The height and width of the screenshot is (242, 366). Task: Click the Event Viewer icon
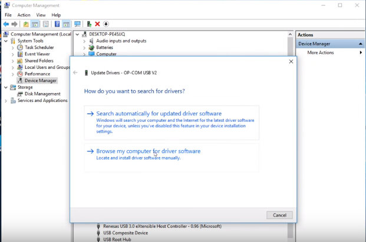coord(20,54)
